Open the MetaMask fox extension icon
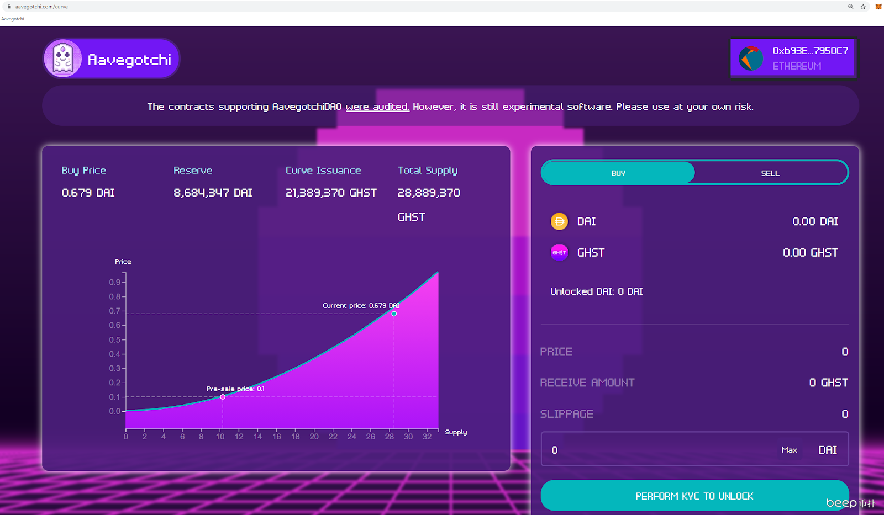Image resolution: width=884 pixels, height=515 pixels. 878,7
